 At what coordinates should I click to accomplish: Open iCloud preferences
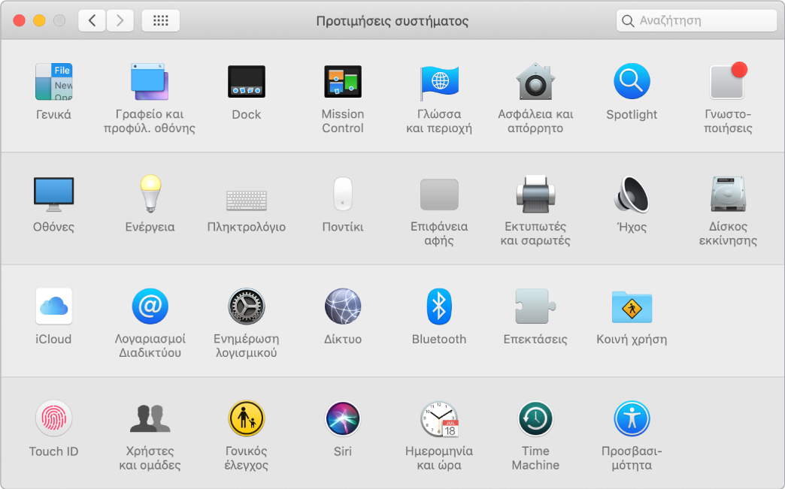53,306
